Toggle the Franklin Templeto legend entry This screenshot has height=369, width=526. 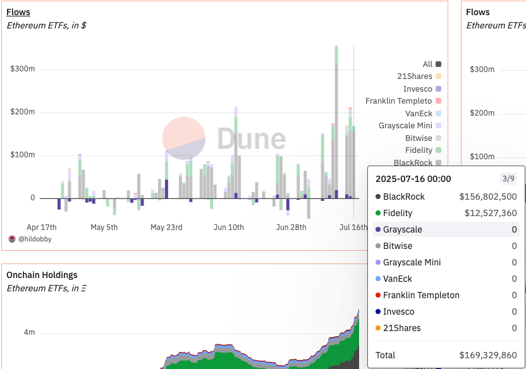403,101
